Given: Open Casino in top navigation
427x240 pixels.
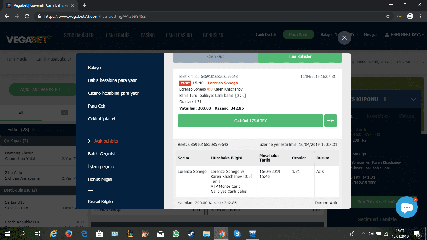Looking at the screenshot, I should [x=148, y=35].
